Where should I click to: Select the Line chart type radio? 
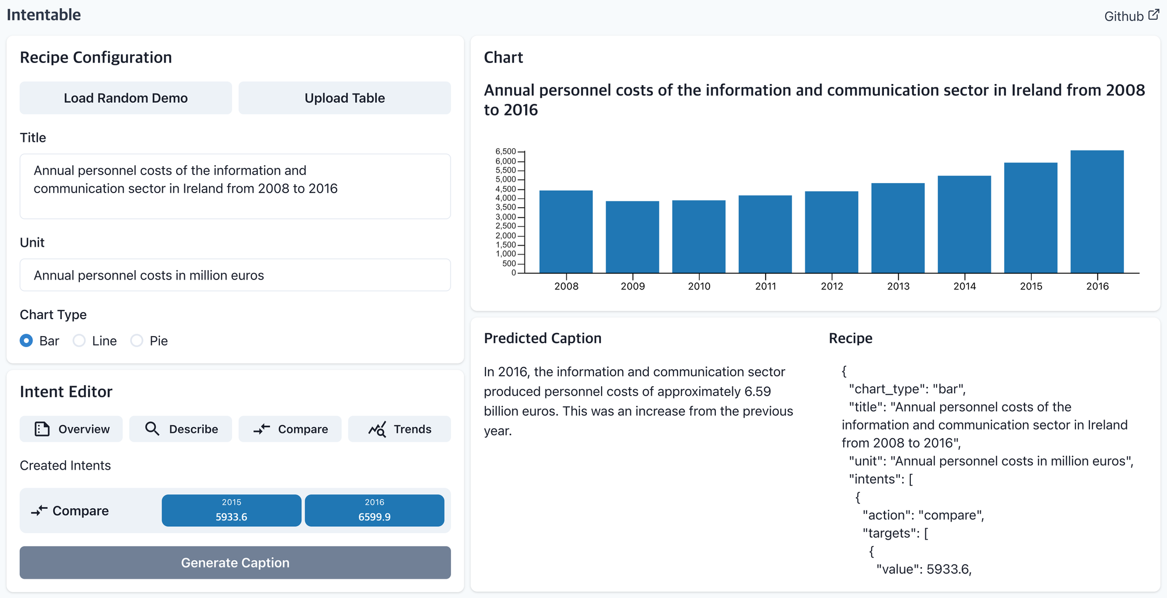79,341
